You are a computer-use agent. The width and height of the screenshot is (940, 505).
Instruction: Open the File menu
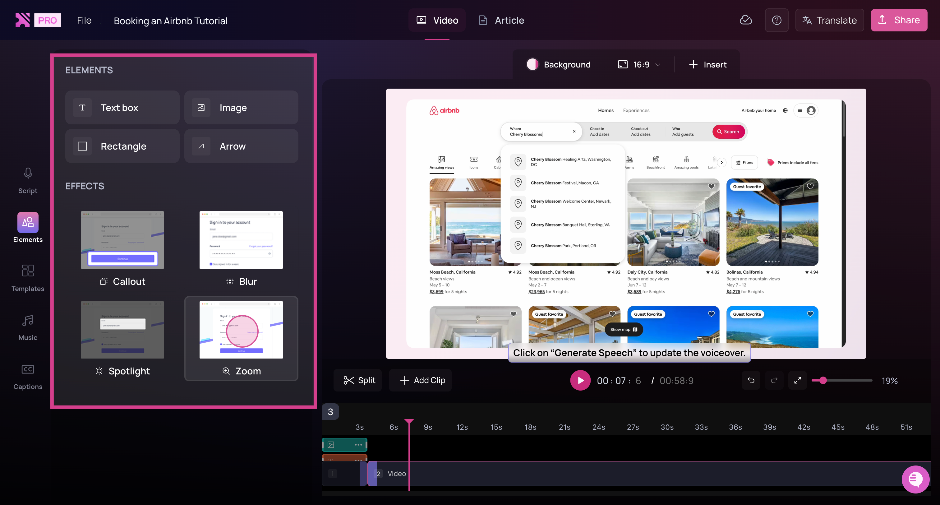click(x=84, y=21)
